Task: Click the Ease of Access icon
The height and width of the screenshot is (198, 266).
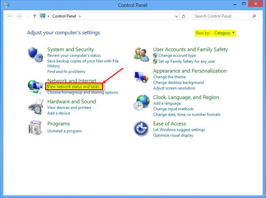Action: pyautogui.click(x=142, y=129)
